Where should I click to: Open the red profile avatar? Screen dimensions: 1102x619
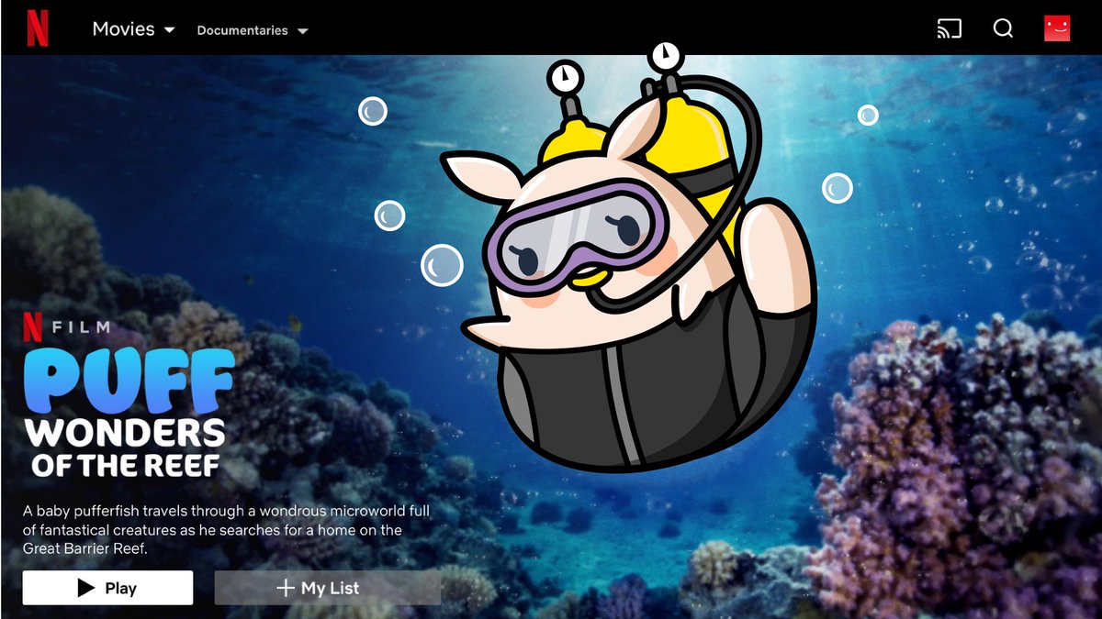pos(1057,28)
